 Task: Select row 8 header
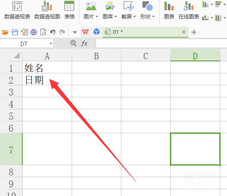[11, 171]
